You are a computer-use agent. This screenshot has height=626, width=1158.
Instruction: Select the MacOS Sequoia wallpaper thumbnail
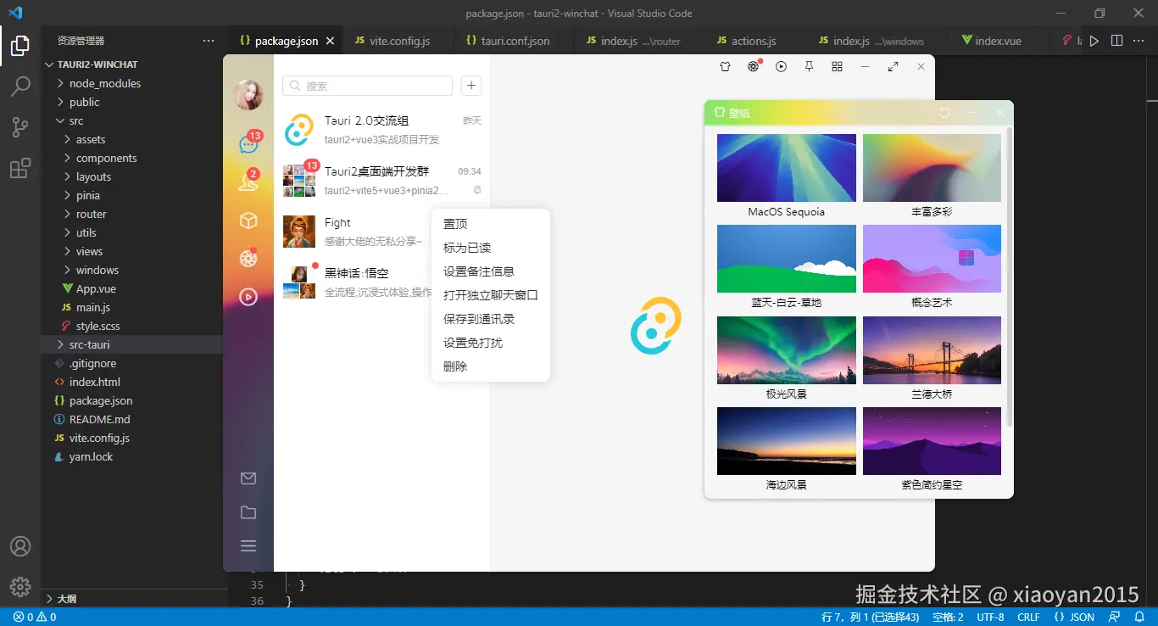point(786,167)
